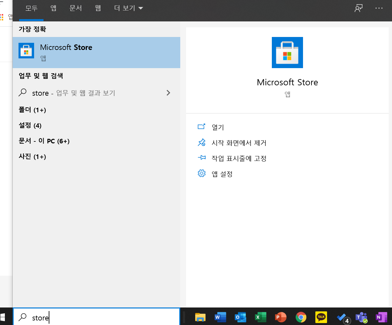Click the feedback icon in search header
This screenshot has height=325, width=392.
pyautogui.click(x=359, y=8)
